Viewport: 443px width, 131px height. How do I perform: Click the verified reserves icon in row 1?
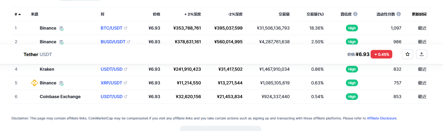click(61, 28)
